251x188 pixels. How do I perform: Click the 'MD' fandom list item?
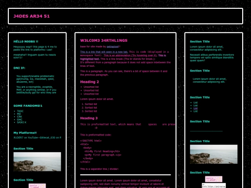(x=19, y=114)
